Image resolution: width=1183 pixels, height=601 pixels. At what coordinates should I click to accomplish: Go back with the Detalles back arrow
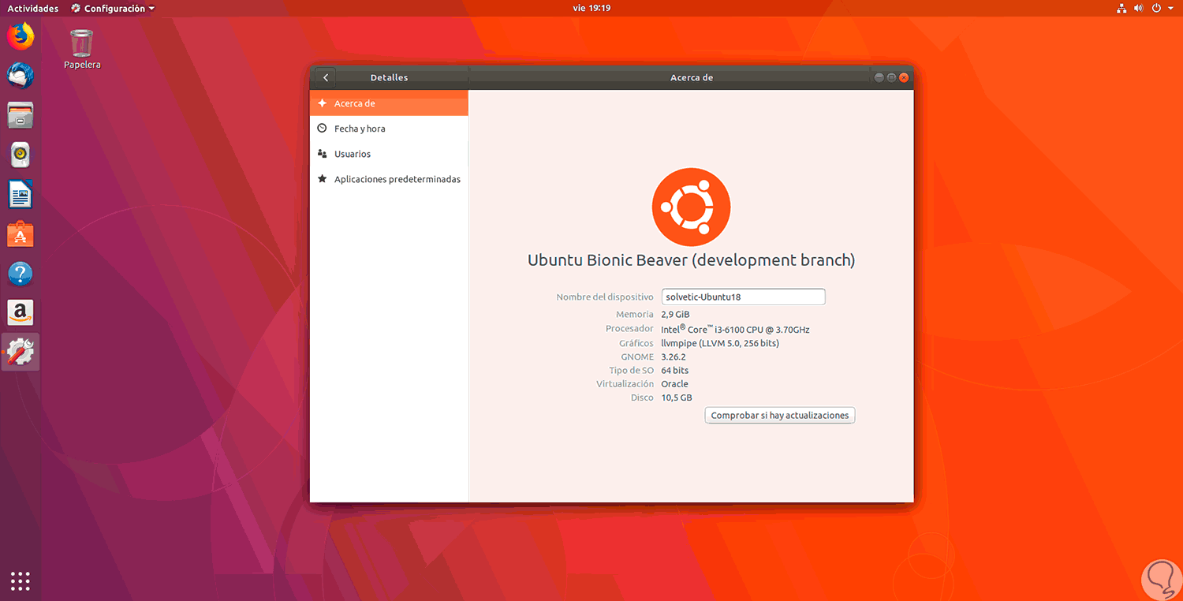click(x=326, y=77)
